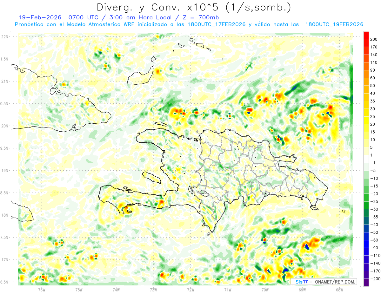Click the 'Z = 700mb' level text
381x294 pixels.
200,17
